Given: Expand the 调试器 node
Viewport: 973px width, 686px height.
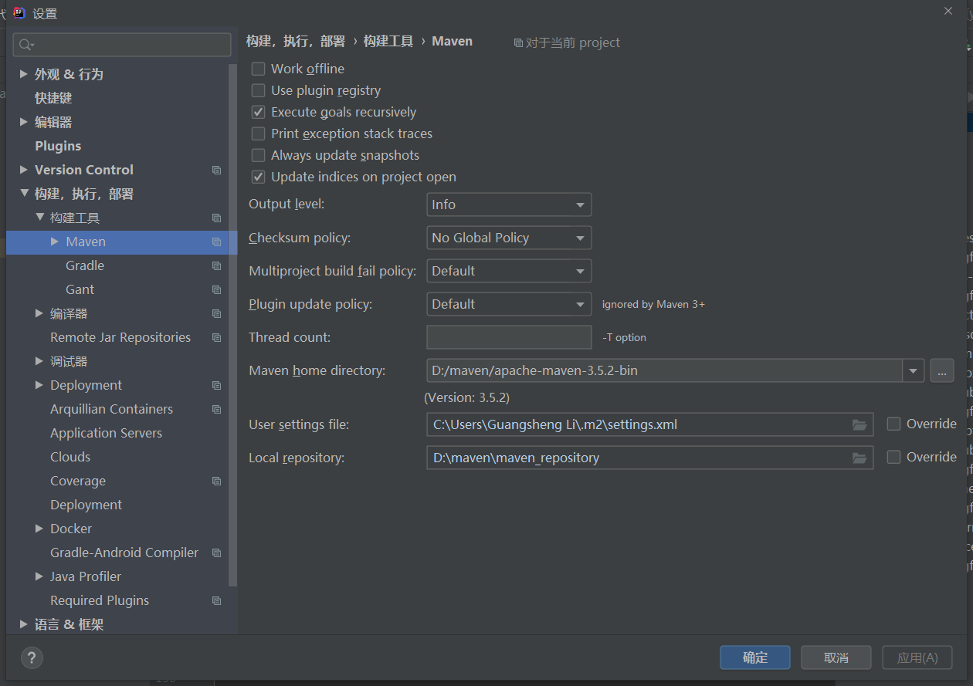Looking at the screenshot, I should click(x=40, y=361).
